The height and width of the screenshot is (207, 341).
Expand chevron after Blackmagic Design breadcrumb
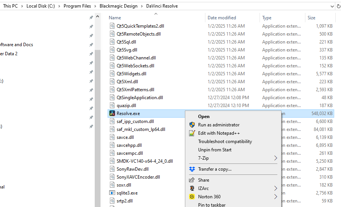[142, 6]
